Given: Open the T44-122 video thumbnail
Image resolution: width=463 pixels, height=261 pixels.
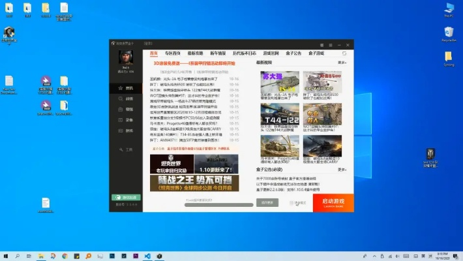Looking at the screenshot, I should click(280, 115).
